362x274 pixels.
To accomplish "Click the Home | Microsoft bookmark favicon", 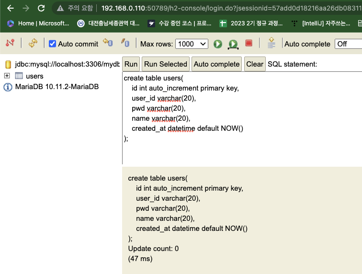I will coord(11,23).
